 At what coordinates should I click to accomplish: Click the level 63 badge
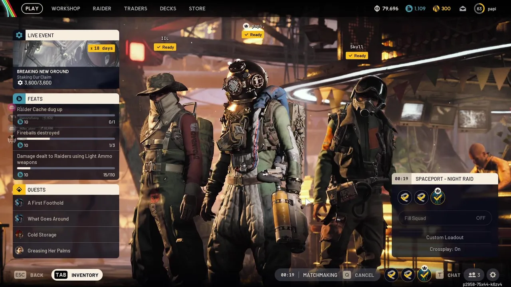(x=479, y=8)
